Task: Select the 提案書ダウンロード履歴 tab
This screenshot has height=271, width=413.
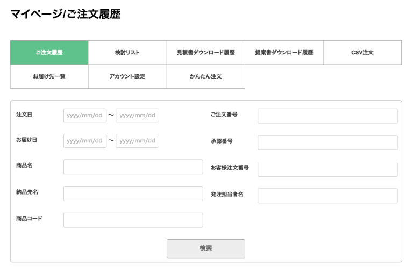Action: coord(284,53)
